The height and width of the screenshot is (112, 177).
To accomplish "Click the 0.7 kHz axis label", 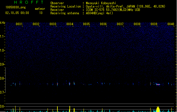I will tap(2, 92).
